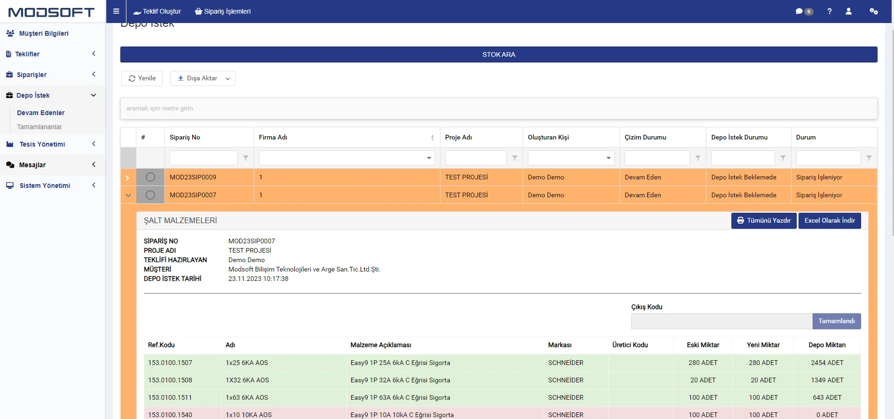Focus the Çıkış Kodu input field

click(722, 321)
